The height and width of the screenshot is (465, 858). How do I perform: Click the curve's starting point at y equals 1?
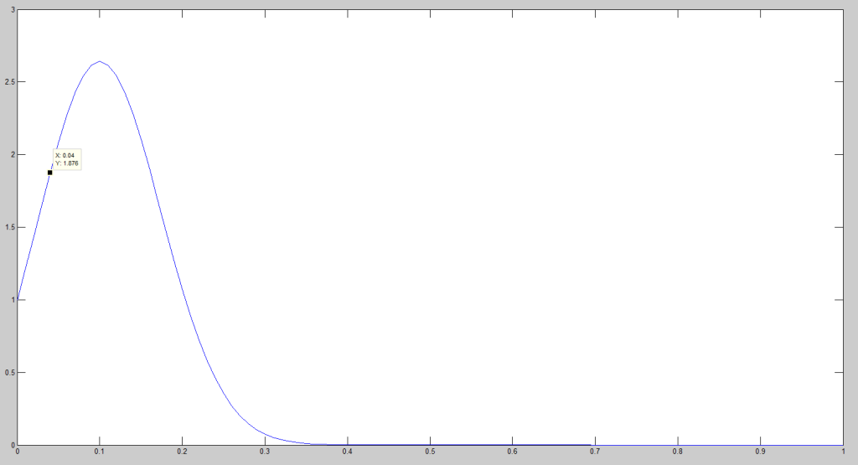[18, 299]
